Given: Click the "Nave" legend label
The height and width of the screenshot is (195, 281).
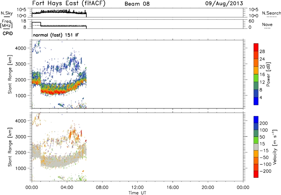Looking at the screenshot, I should click(x=267, y=24).
